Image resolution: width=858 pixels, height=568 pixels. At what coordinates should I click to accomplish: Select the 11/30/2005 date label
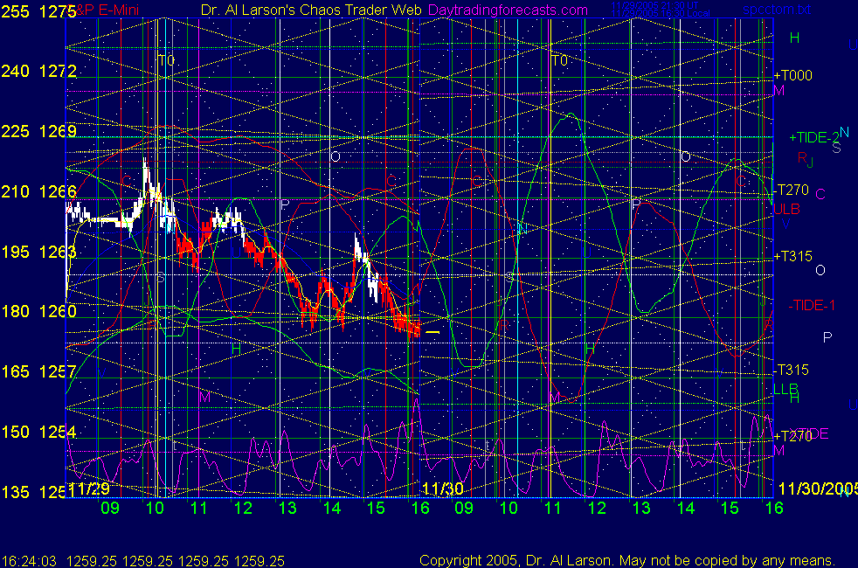[818, 488]
